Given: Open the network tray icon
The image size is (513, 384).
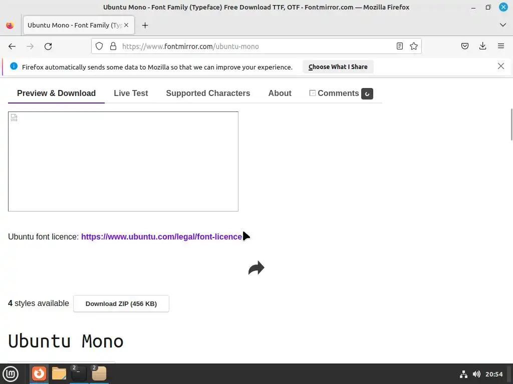Looking at the screenshot, I should coord(463,374).
